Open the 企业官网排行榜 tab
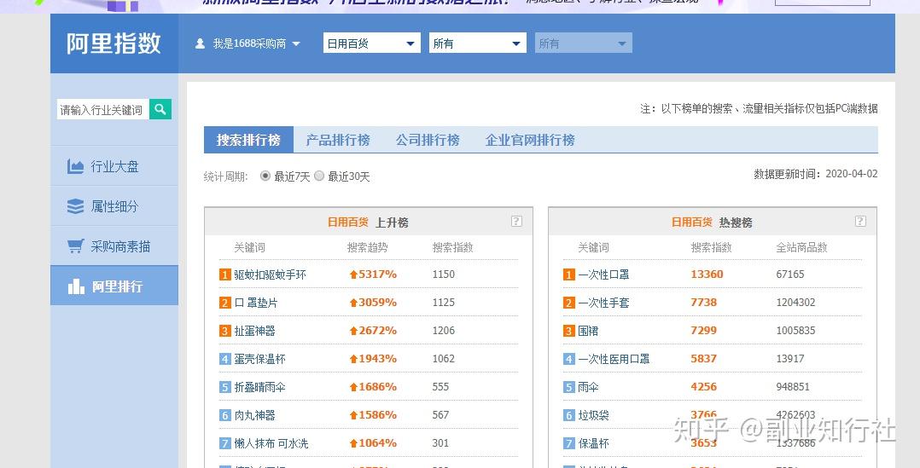 point(530,140)
